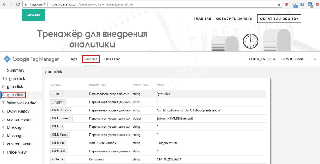
Task: Click the 'Подписаться' value cell
Action: pyautogui.click(x=167, y=143)
